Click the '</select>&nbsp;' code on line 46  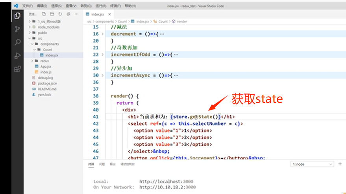[149, 151]
